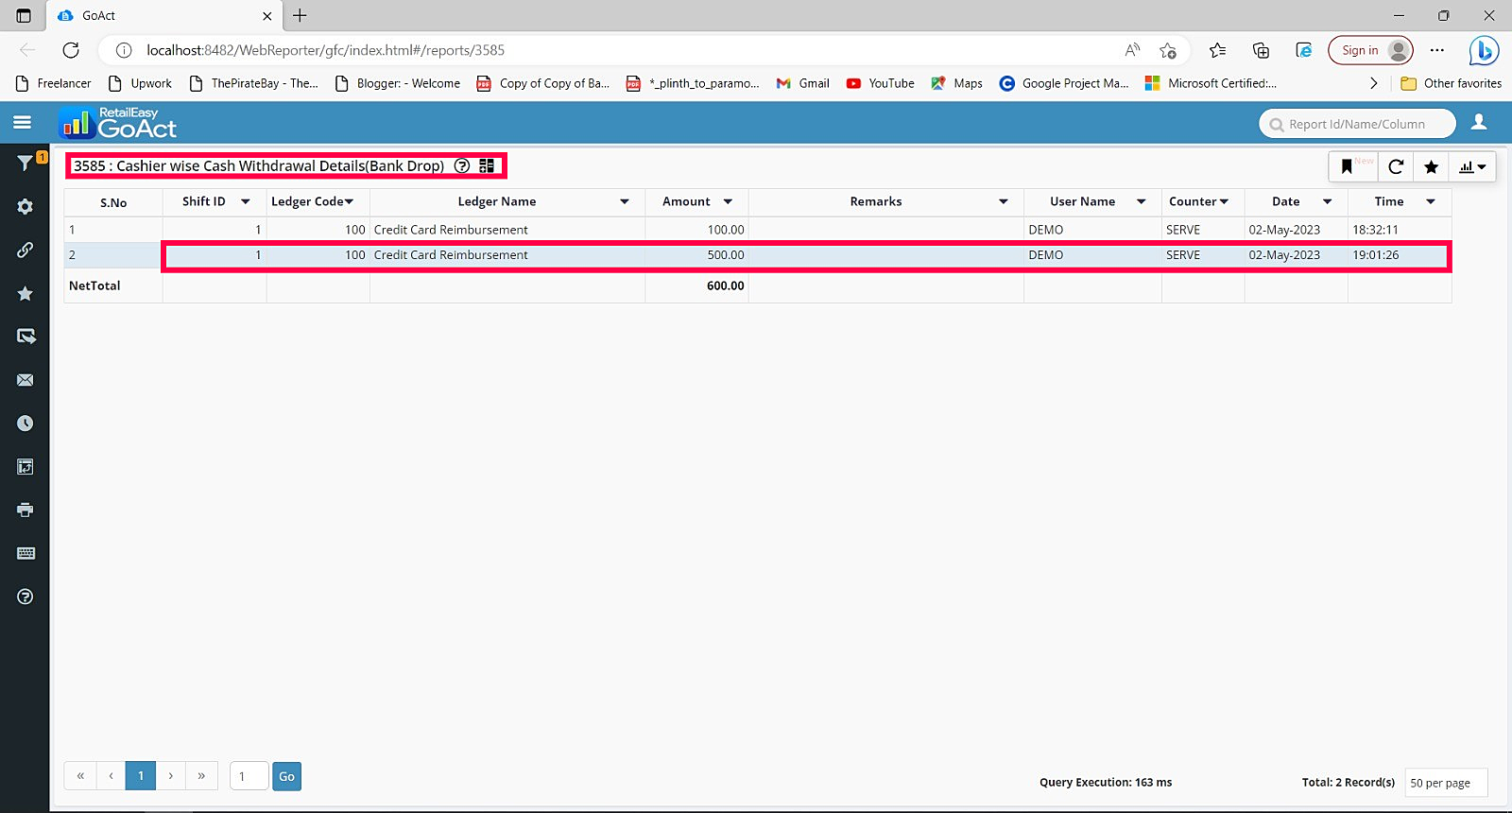Image resolution: width=1512 pixels, height=813 pixels.
Task: Click the NetTotal 600.00 value
Action: tap(726, 285)
